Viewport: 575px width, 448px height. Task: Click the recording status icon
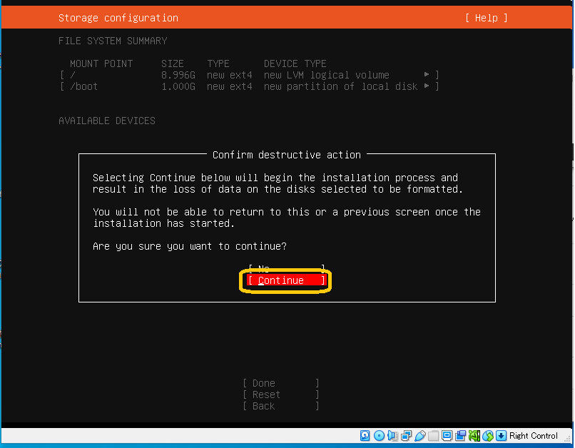460,435
